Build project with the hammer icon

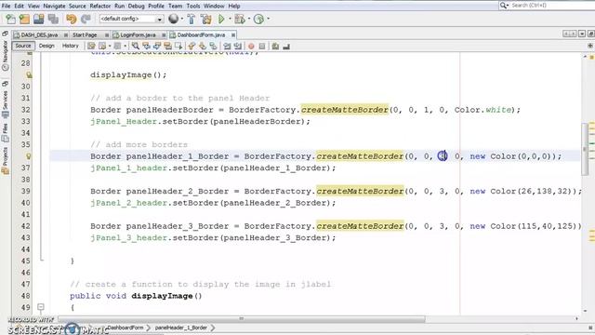(192, 19)
